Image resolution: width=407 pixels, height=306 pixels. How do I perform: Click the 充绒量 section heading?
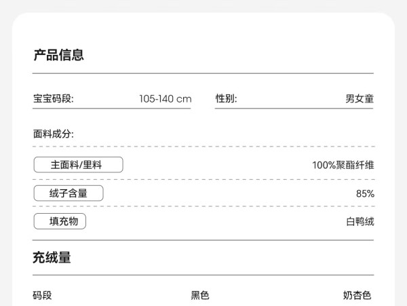(x=52, y=257)
